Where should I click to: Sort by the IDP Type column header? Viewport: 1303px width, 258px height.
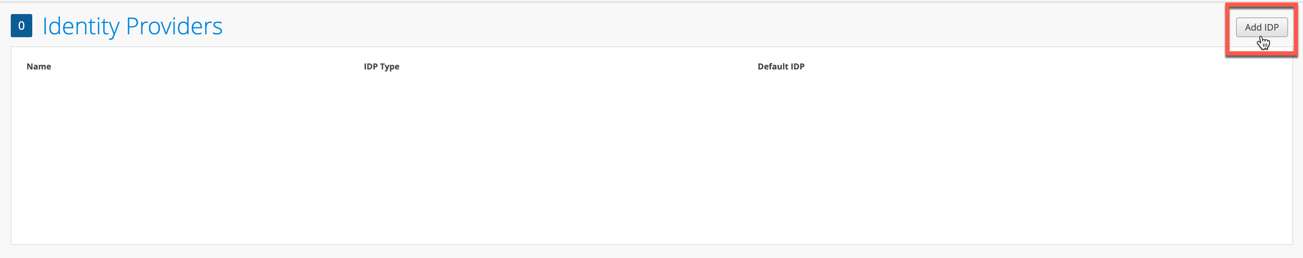point(381,66)
